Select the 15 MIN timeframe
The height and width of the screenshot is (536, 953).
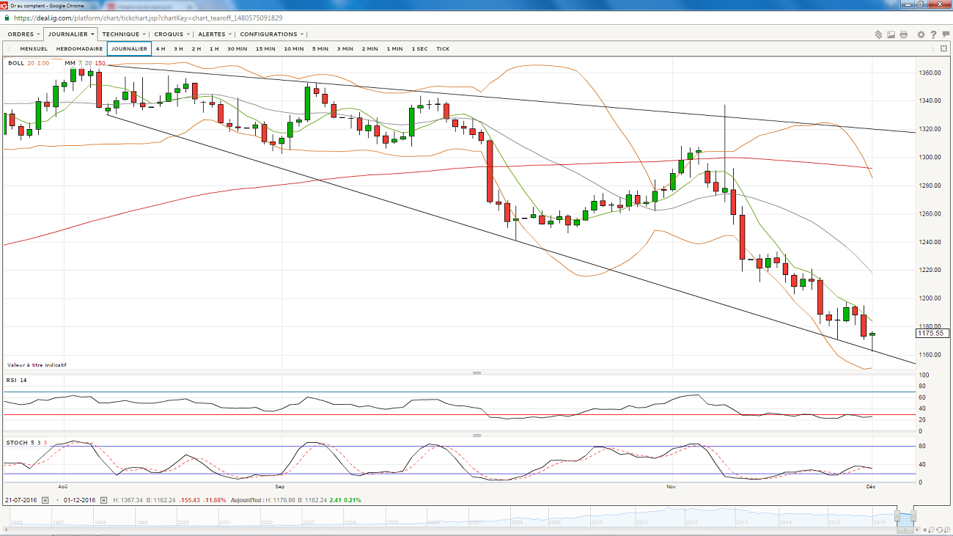[265, 49]
